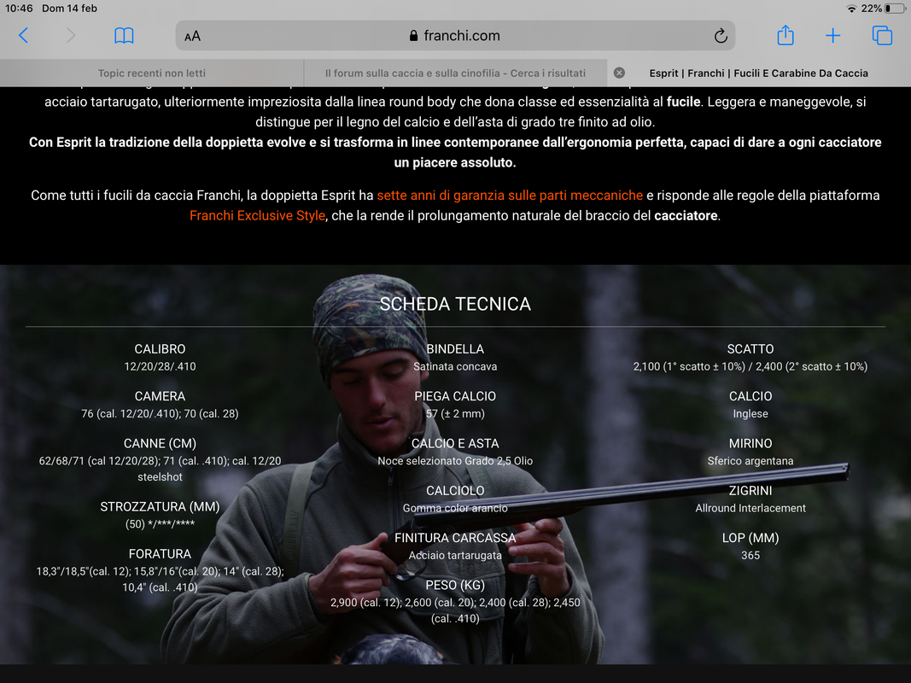Click 'Sferico argentana' mirino value
This screenshot has width=911, height=683.
point(750,460)
